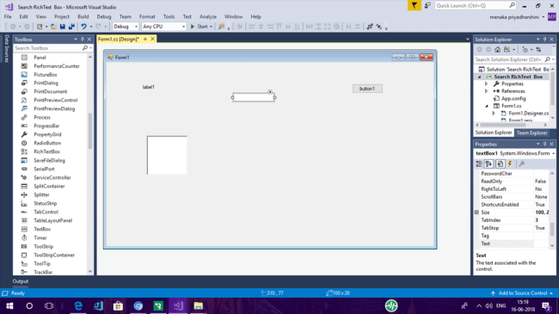This screenshot has height=314, width=559.
Task: Select the TextBox toolbox control
Action: click(42, 229)
